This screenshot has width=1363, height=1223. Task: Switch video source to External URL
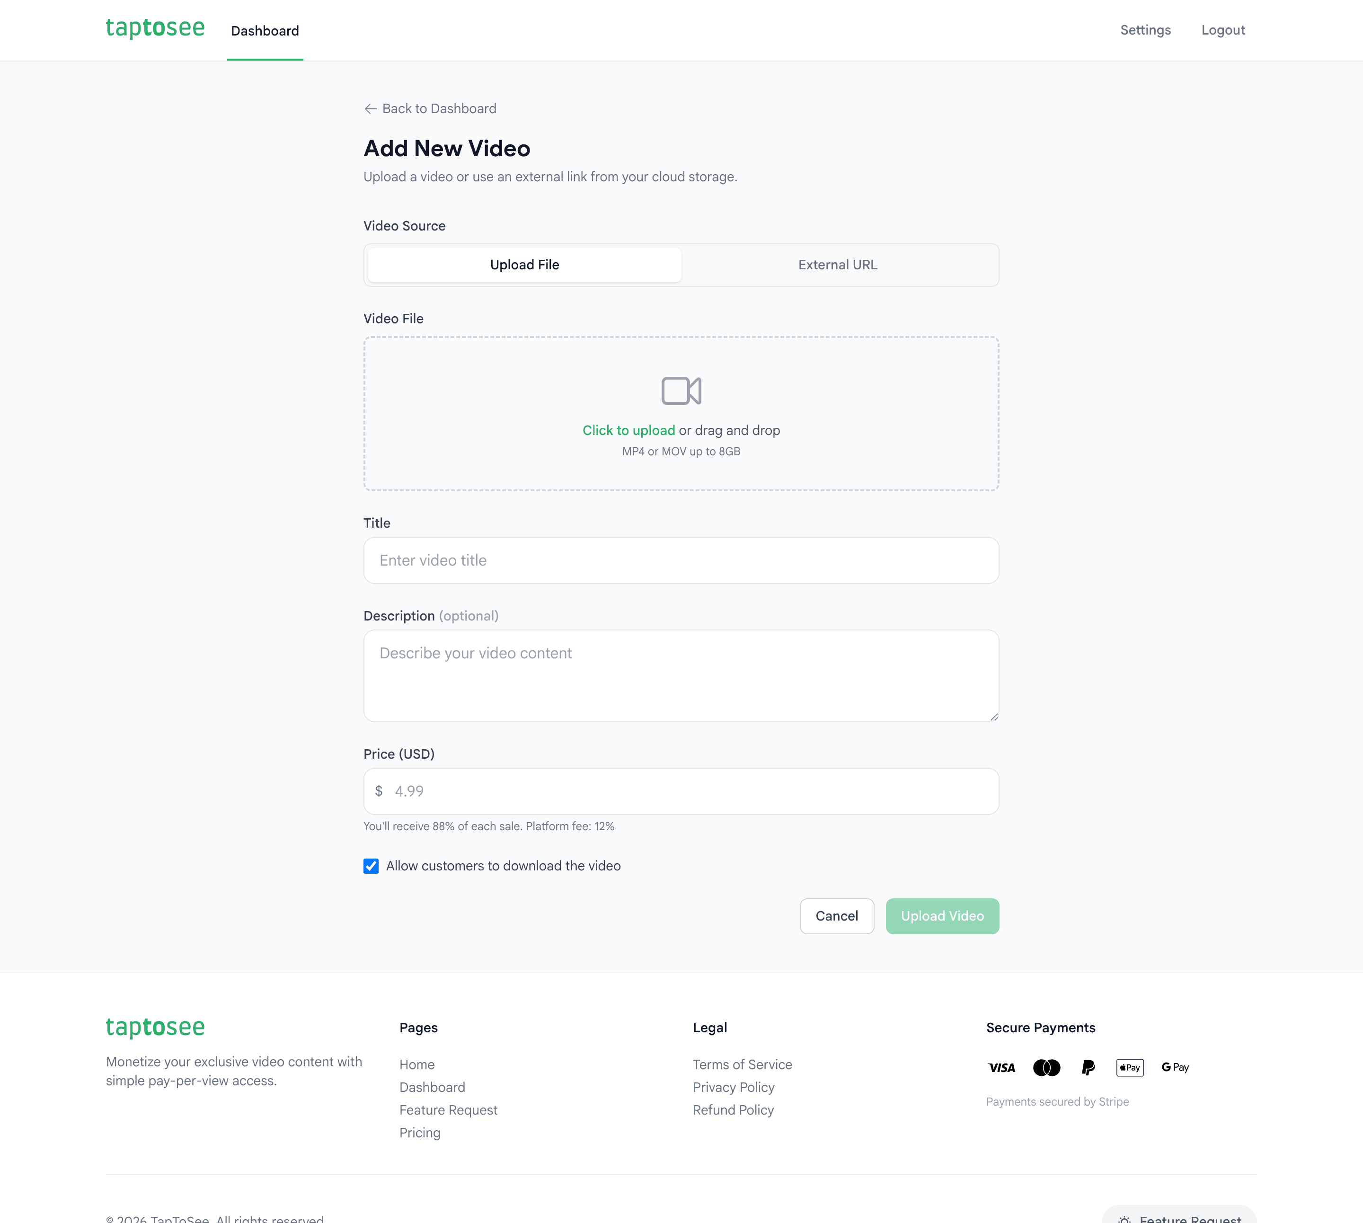tap(837, 265)
